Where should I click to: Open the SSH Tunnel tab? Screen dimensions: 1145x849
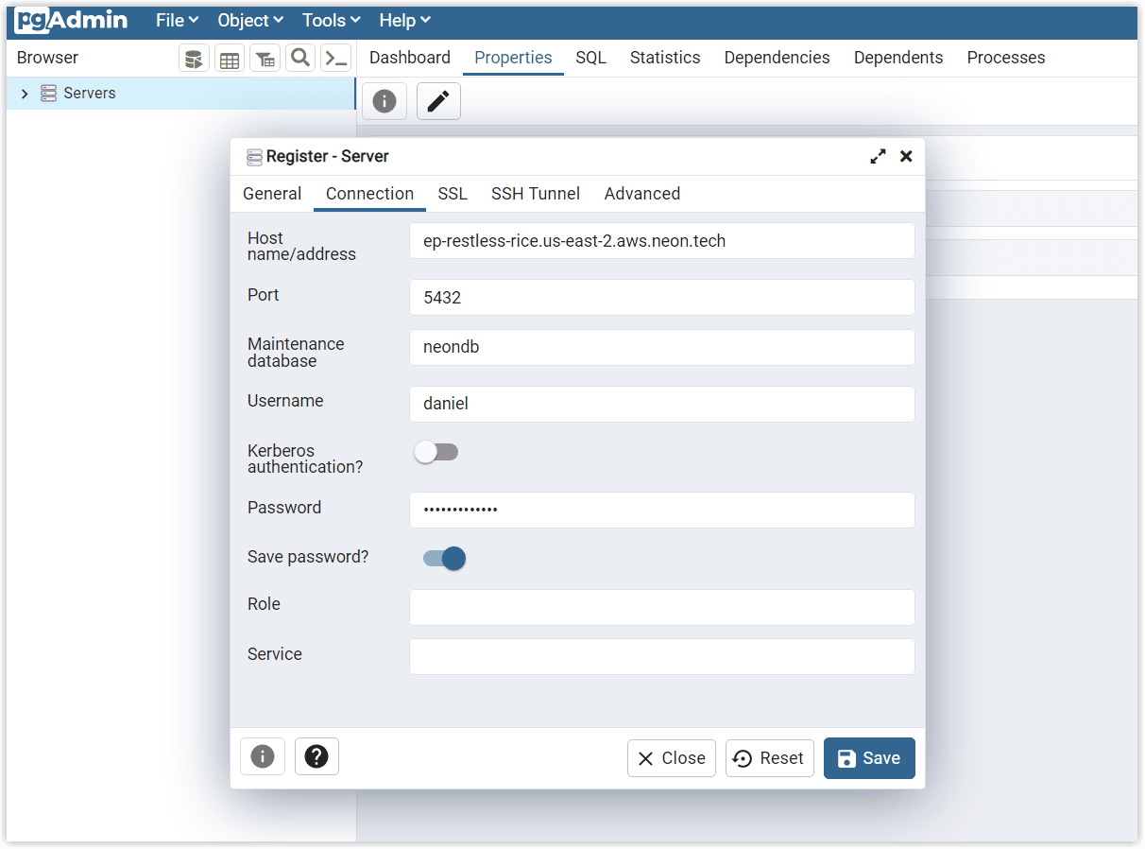pyautogui.click(x=536, y=194)
